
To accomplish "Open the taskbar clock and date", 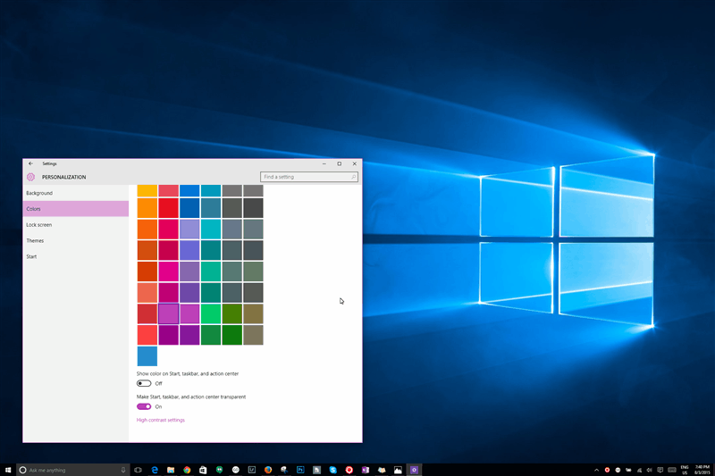I will (x=702, y=470).
